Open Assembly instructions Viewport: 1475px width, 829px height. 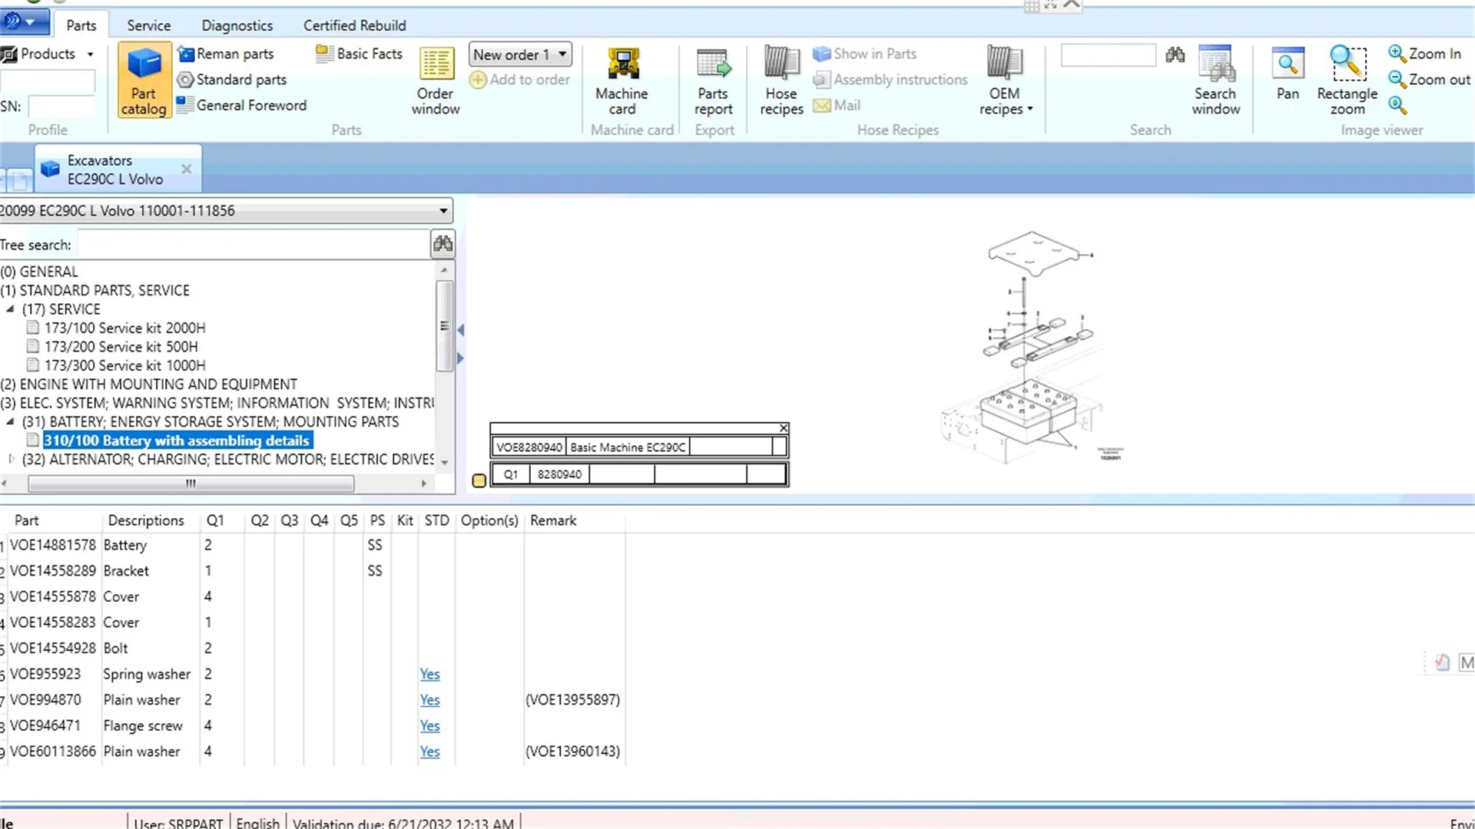pos(891,80)
